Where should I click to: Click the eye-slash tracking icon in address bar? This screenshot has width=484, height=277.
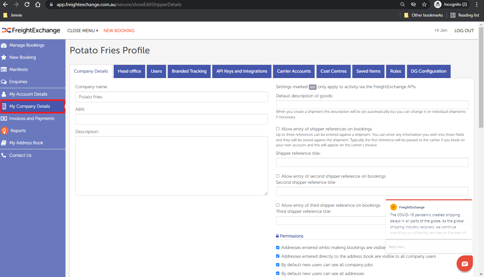click(x=413, y=4)
